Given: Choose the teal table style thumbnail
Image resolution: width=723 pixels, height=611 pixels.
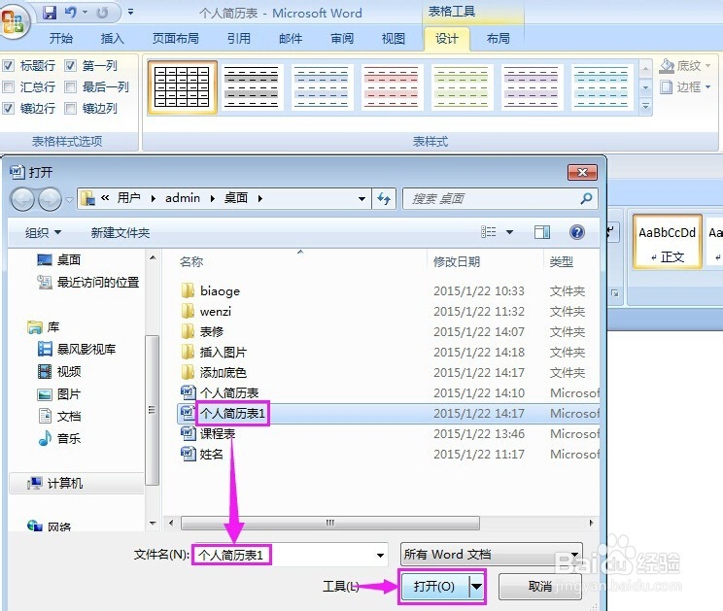Looking at the screenshot, I should 601,87.
